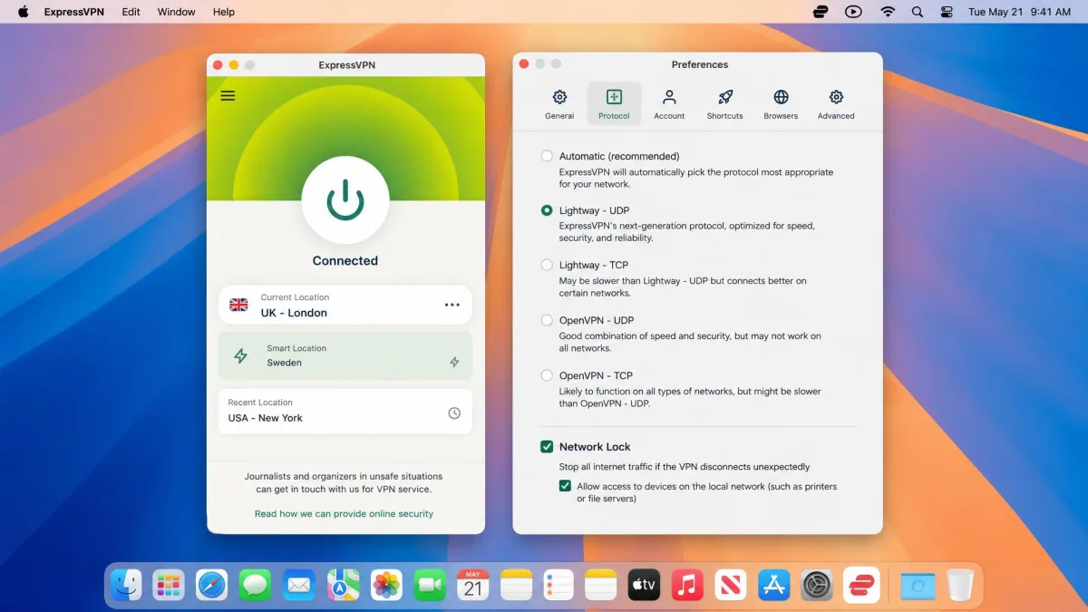Screen dimensions: 1088x612
Task: Click the clock icon beside Recent Location
Action: click(x=454, y=413)
